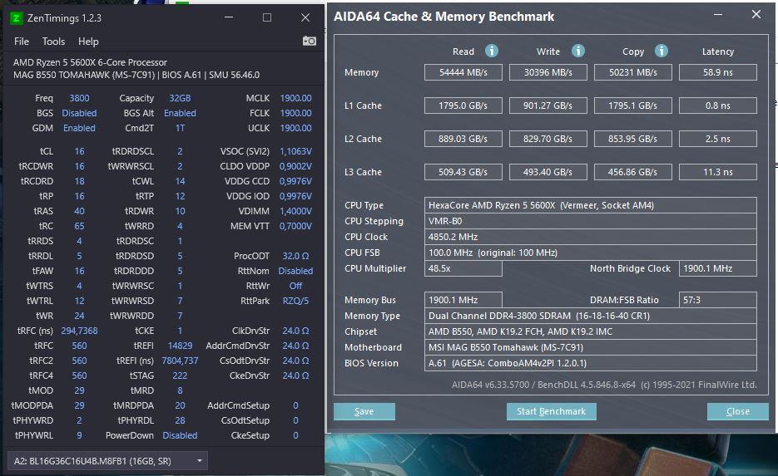Click the AIDA64 version footer text
This screenshot has height=476, width=778.
click(604, 385)
